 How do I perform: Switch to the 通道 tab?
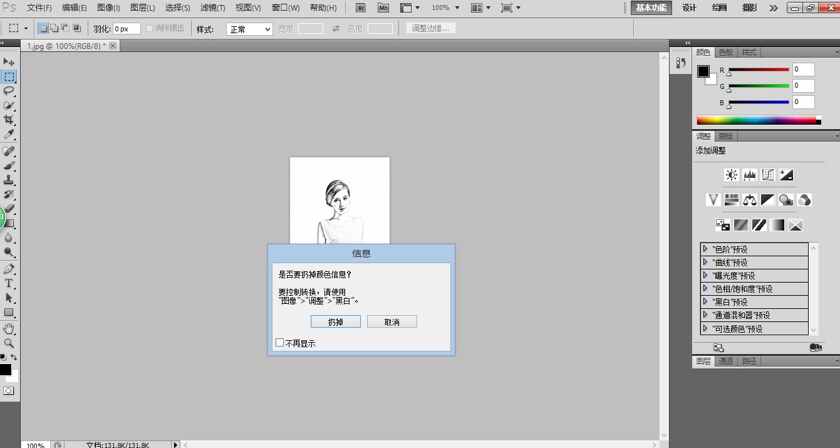726,361
